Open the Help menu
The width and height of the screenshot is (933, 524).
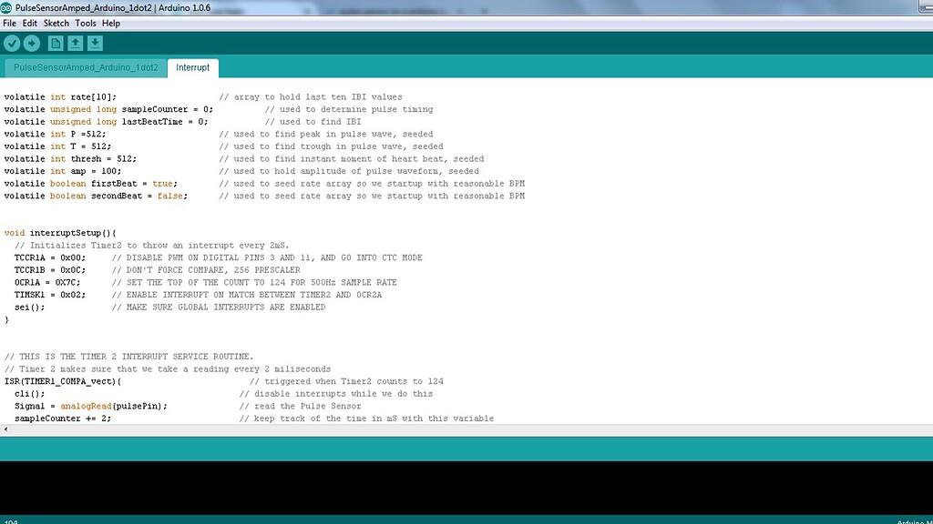111,23
